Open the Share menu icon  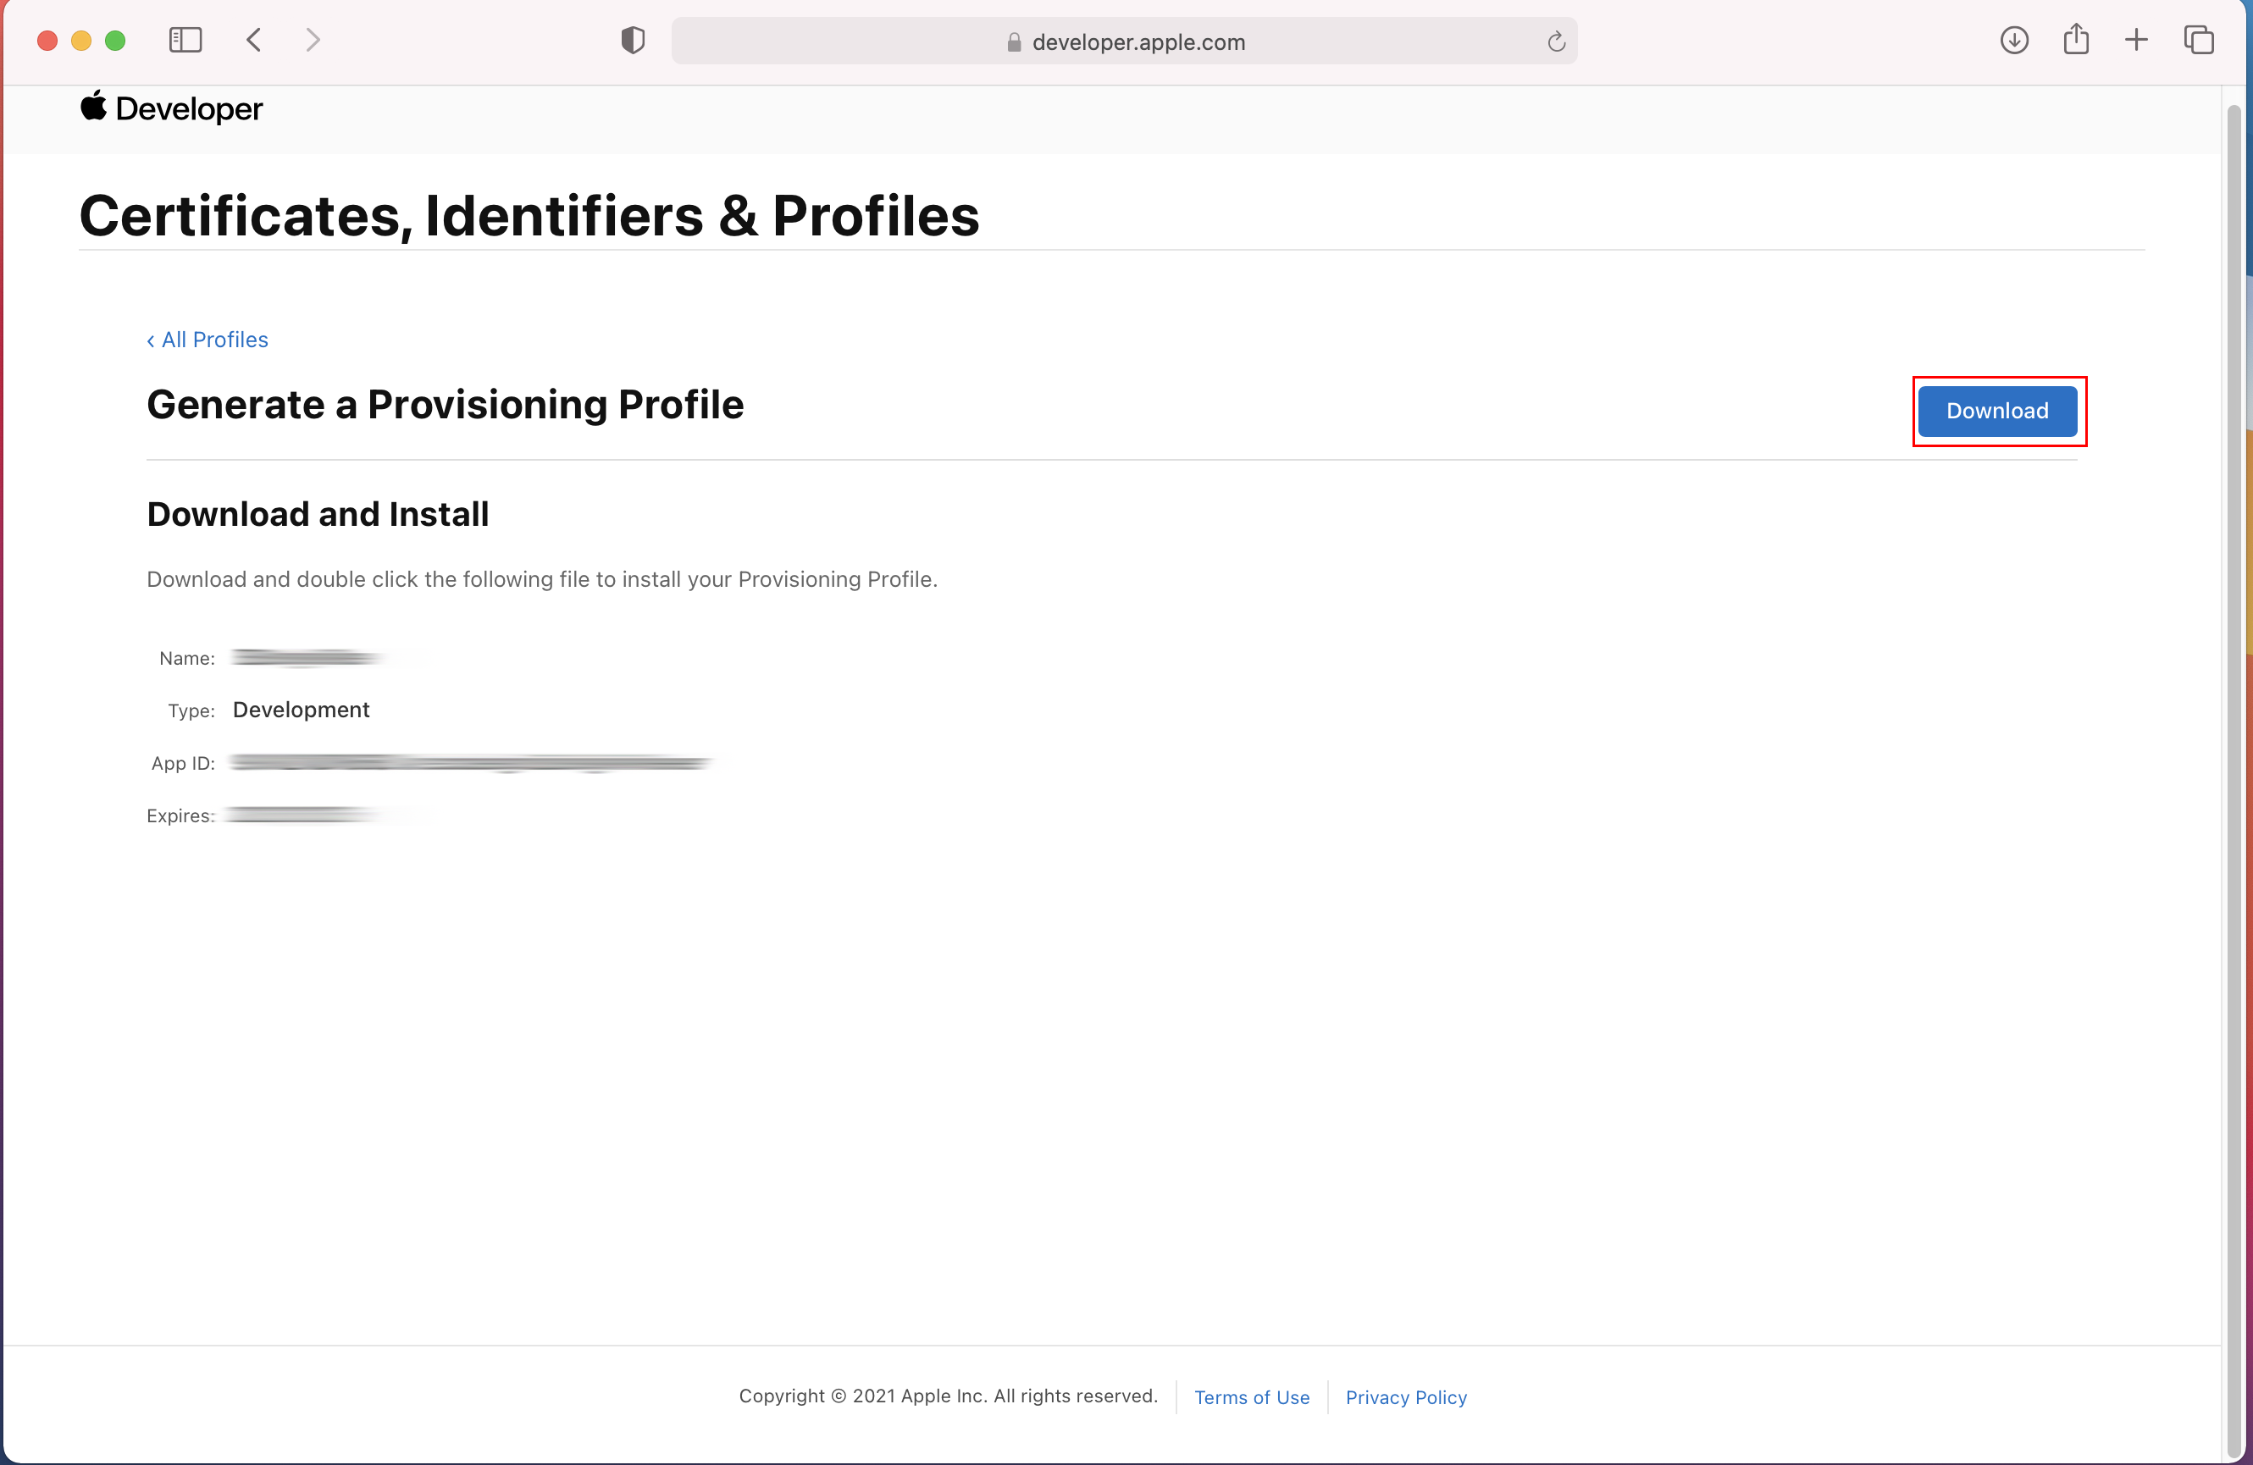point(2075,40)
